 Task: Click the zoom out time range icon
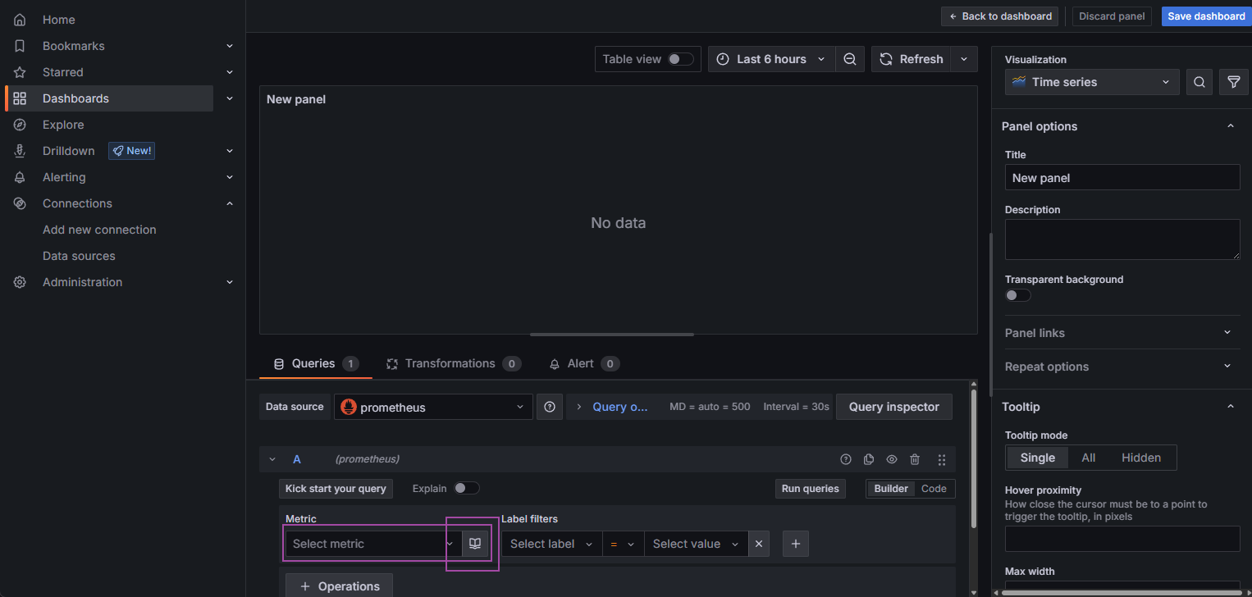click(x=850, y=59)
